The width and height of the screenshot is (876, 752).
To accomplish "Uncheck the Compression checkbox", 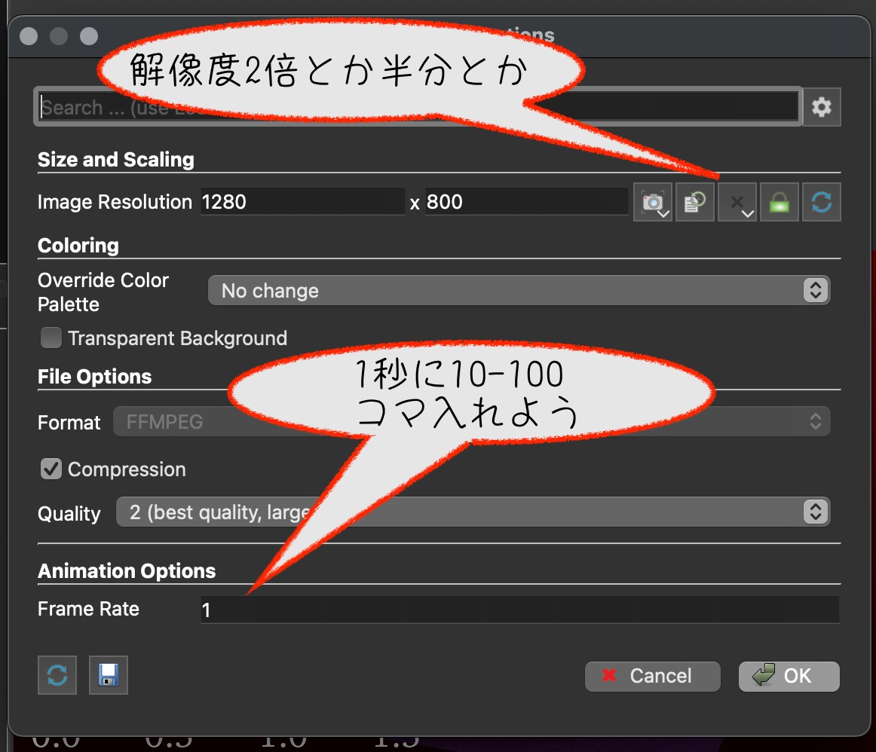I will pyautogui.click(x=51, y=469).
